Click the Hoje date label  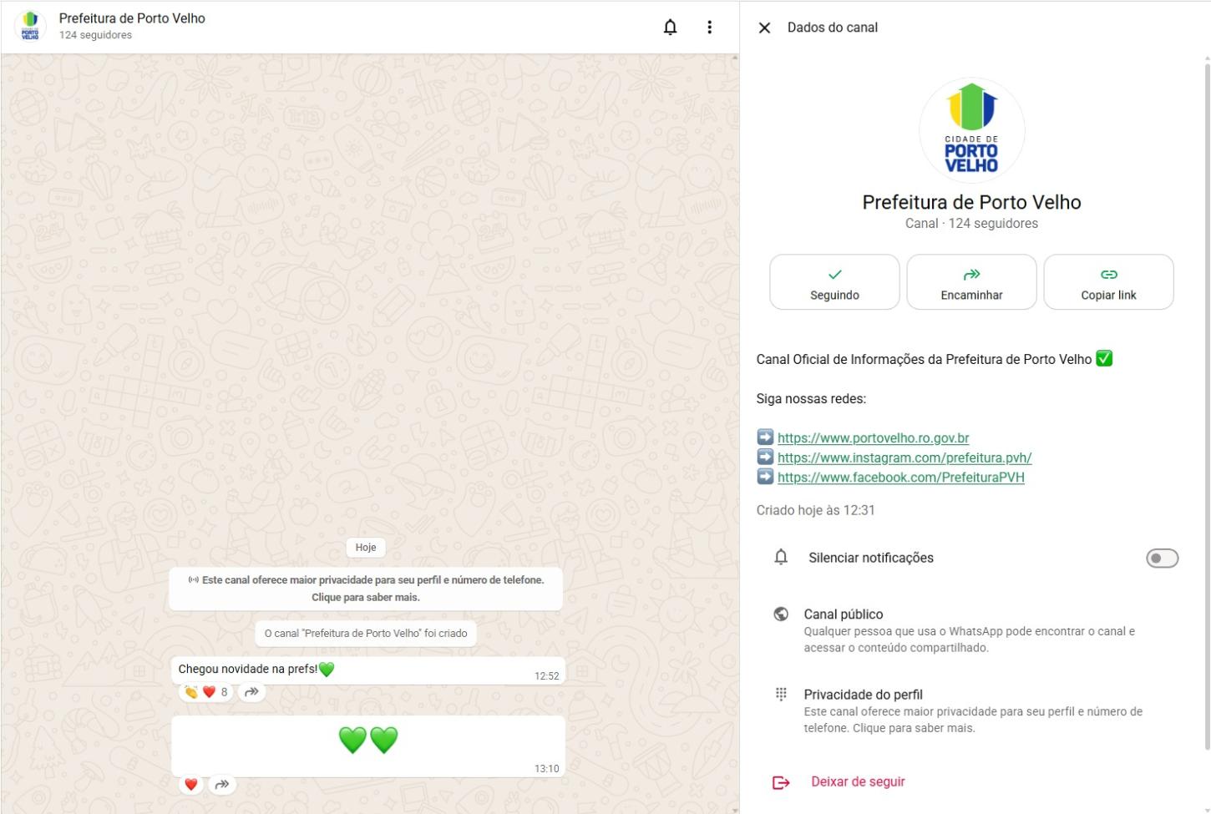[366, 547]
